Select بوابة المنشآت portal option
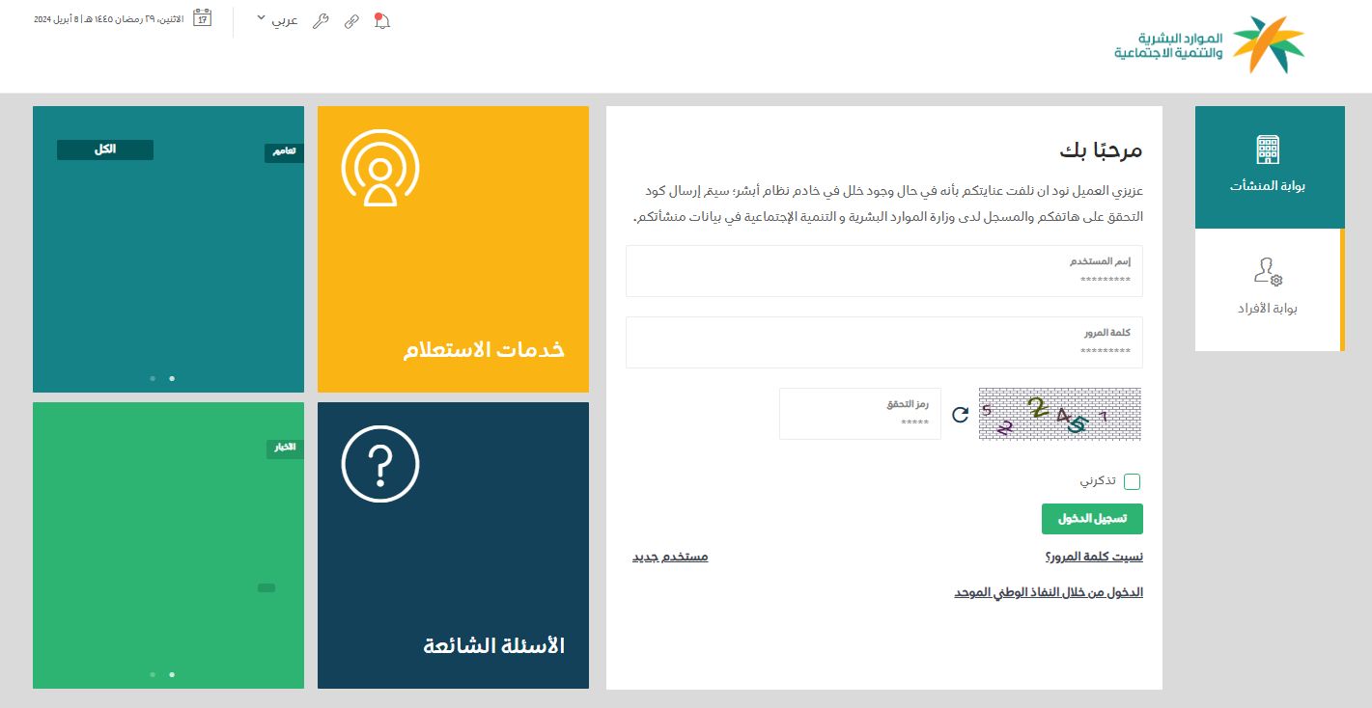Screen dimensions: 1372x708 (x=1268, y=167)
